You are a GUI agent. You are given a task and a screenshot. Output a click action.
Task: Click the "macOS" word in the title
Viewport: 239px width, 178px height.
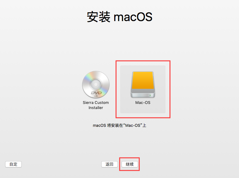tap(133, 17)
